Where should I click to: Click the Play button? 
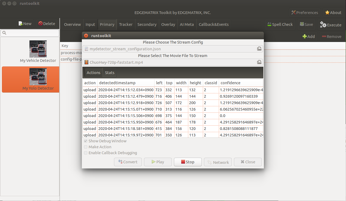[158, 162]
